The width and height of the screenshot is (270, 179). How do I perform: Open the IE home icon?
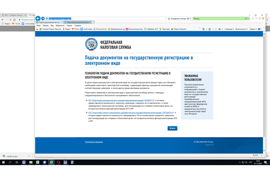tap(253, 19)
